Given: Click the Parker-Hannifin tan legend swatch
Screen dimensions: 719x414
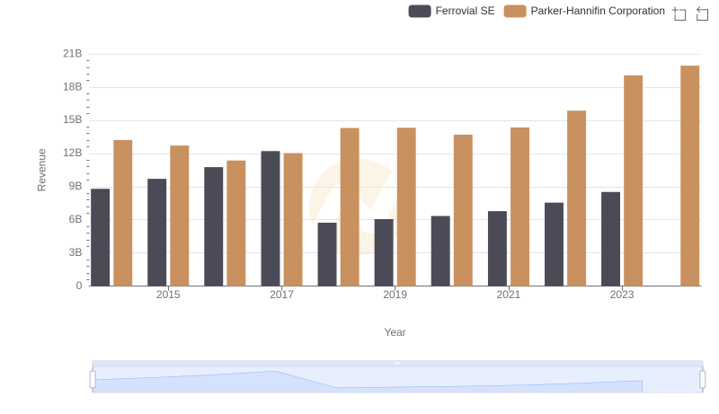Looking at the screenshot, I should [515, 11].
